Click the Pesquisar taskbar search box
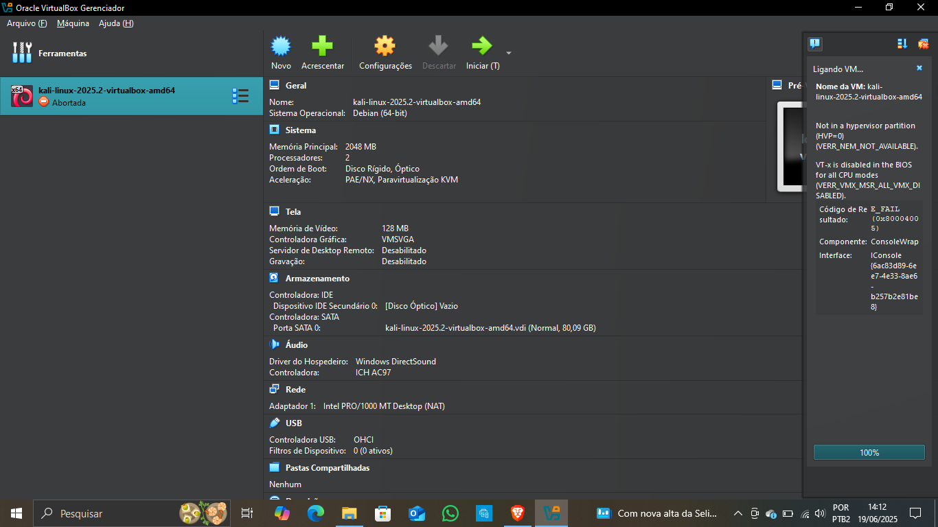This screenshot has width=938, height=527. (x=130, y=513)
